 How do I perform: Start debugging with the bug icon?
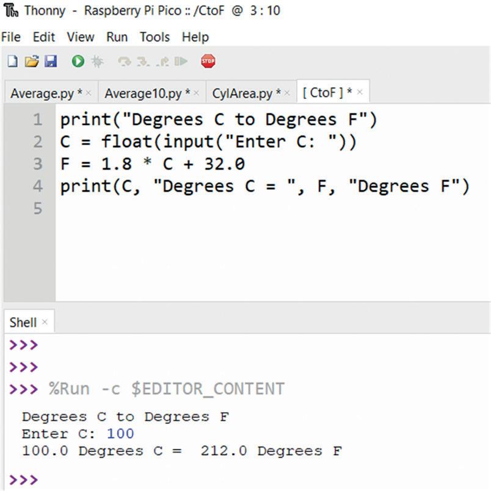point(97,62)
